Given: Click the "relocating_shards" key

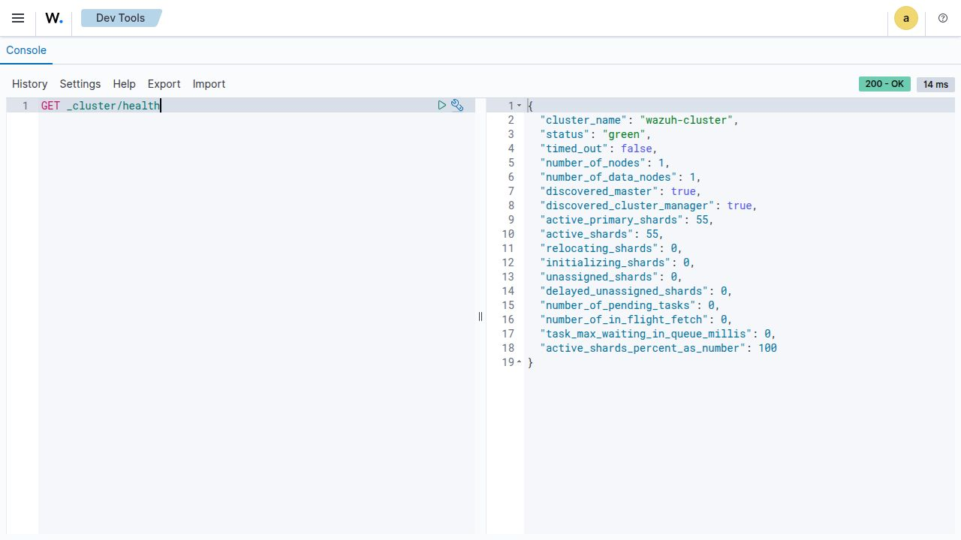Looking at the screenshot, I should point(599,248).
